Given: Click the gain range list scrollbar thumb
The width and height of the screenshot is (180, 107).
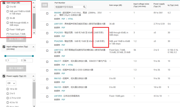Looking at the screenshot, I should [34, 21].
